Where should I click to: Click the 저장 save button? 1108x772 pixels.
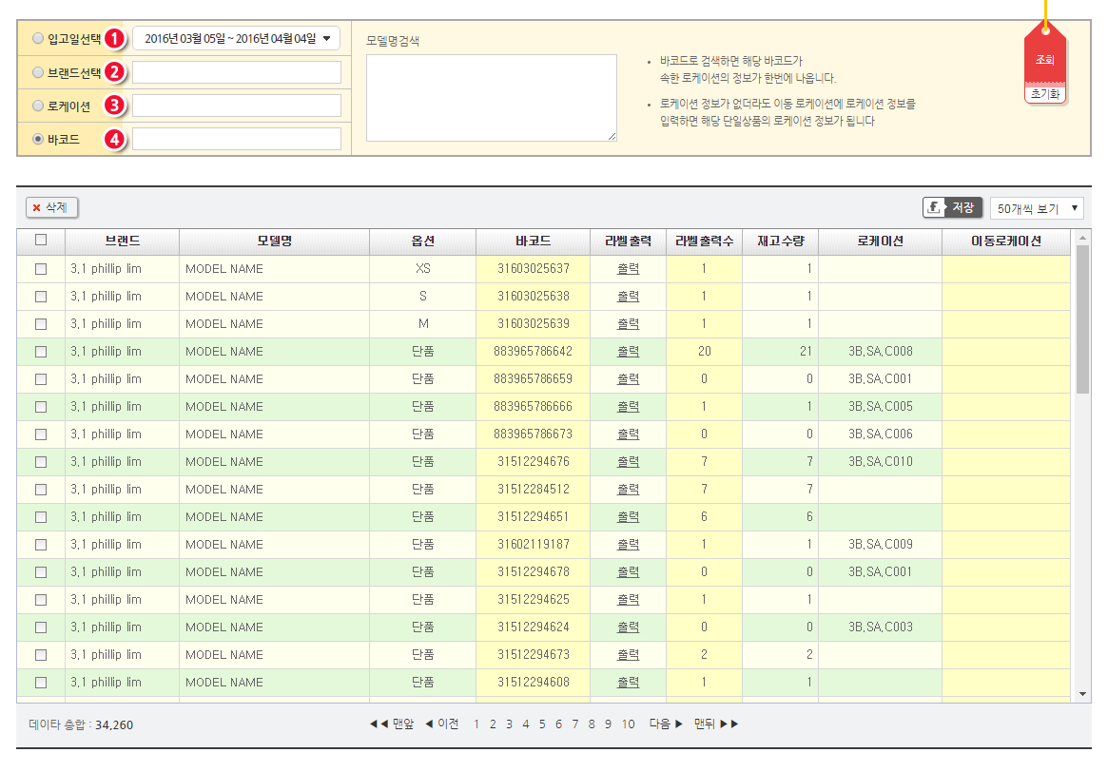pyautogui.click(x=953, y=207)
